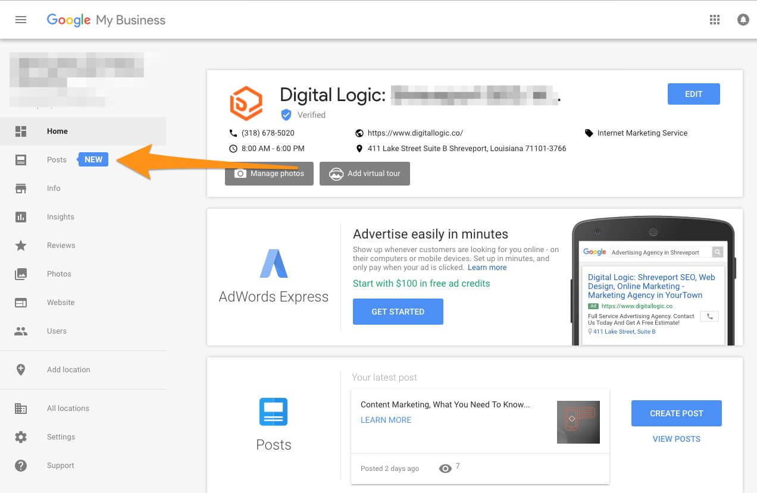Click the hours 8:00 AM - 6:00 PM
The image size is (757, 493).
273,149
